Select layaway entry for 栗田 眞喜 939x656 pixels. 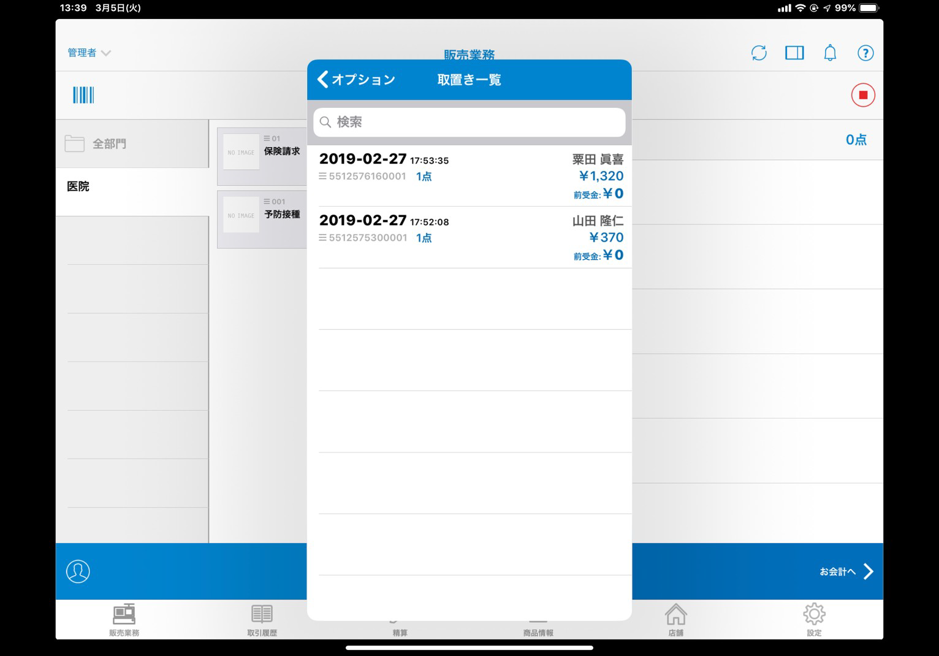click(x=471, y=176)
